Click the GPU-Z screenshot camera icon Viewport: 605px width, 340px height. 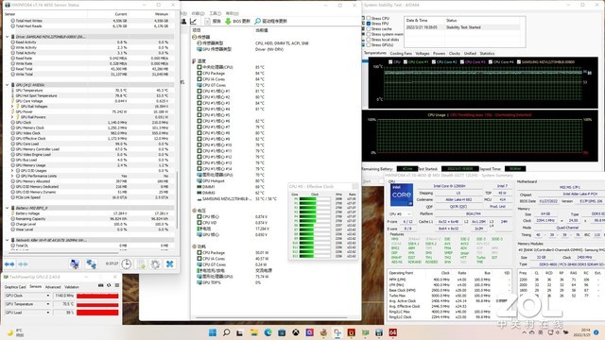(x=101, y=285)
